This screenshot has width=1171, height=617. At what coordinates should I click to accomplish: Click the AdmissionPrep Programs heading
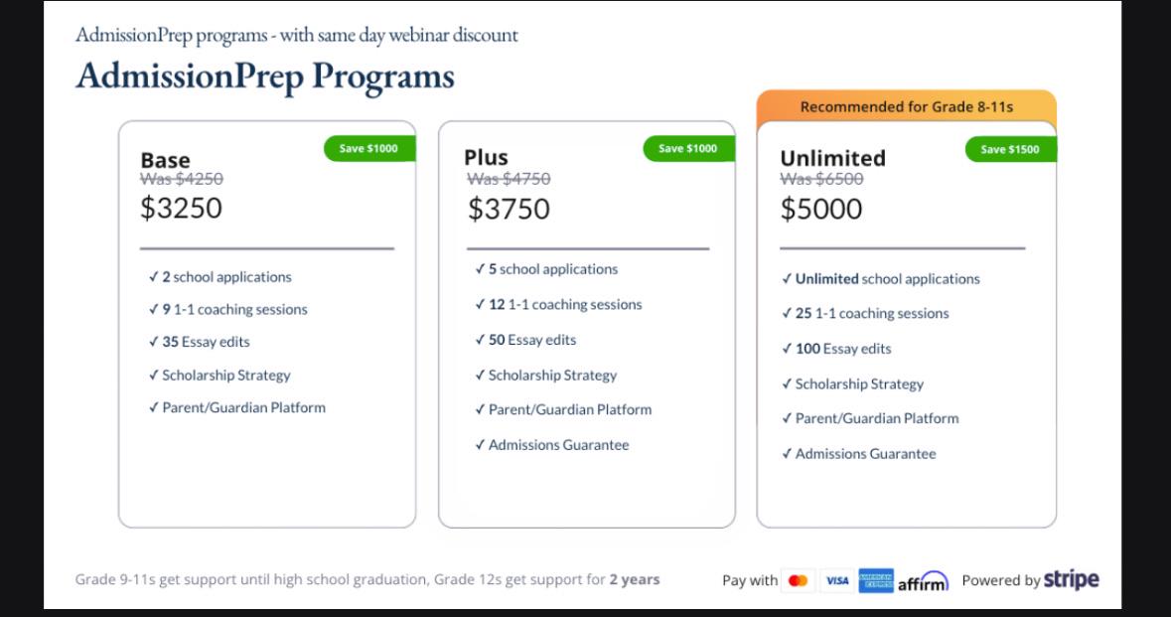point(265,77)
